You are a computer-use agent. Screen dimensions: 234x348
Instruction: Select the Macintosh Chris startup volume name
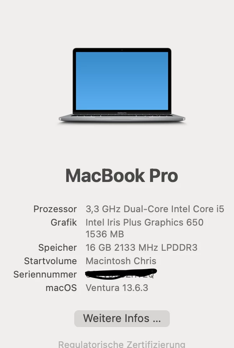pos(121,261)
